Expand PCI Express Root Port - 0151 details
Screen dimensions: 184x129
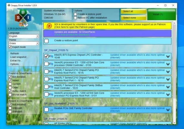click(x=168, y=94)
